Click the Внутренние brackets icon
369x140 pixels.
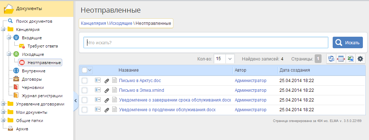pos(16,71)
